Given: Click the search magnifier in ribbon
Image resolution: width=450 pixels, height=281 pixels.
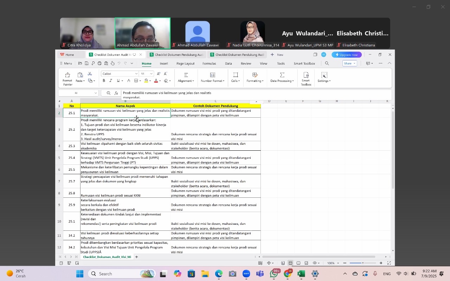Looking at the screenshot, I should point(327,64).
